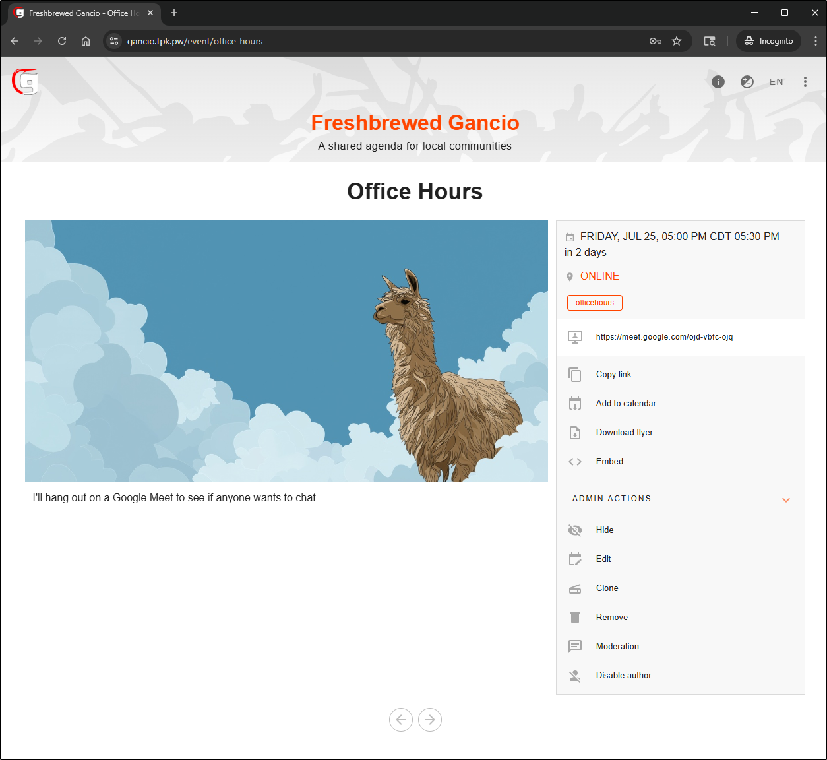Reload the page with refresh icon
This screenshot has height=760, width=827.
[62, 41]
